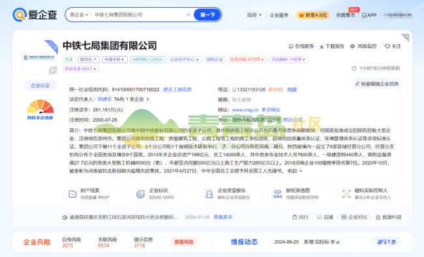The width and height of the screenshot is (424, 257).
Task: Collapse the company intro with 收起
Action: coord(295,171)
